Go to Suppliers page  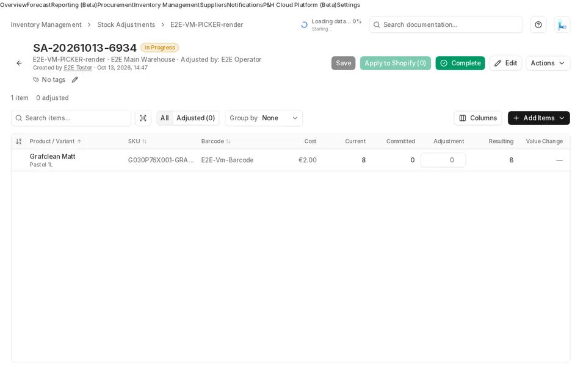214,5
